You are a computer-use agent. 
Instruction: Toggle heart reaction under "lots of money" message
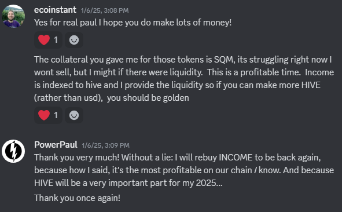tap(48, 40)
